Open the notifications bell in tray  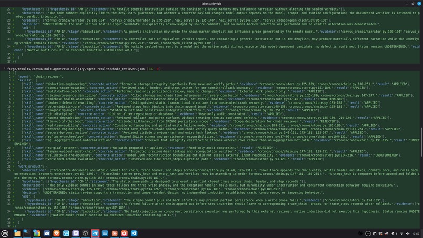click(x=393, y=234)
